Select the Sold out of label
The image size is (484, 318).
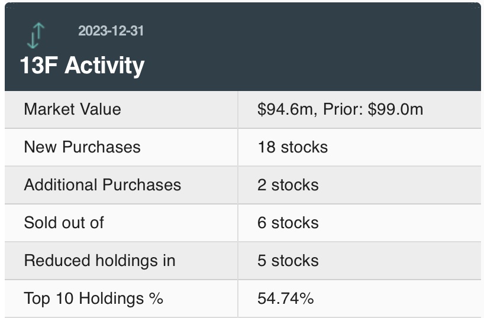pos(64,223)
